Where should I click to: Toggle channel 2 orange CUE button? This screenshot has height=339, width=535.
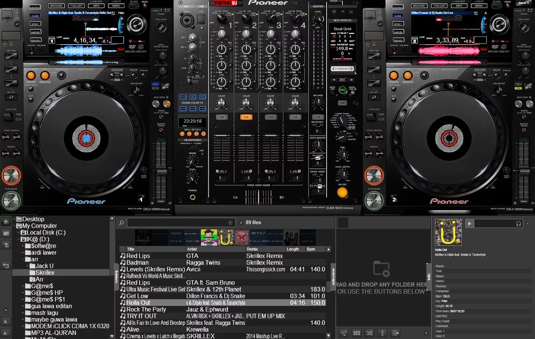click(x=246, y=117)
